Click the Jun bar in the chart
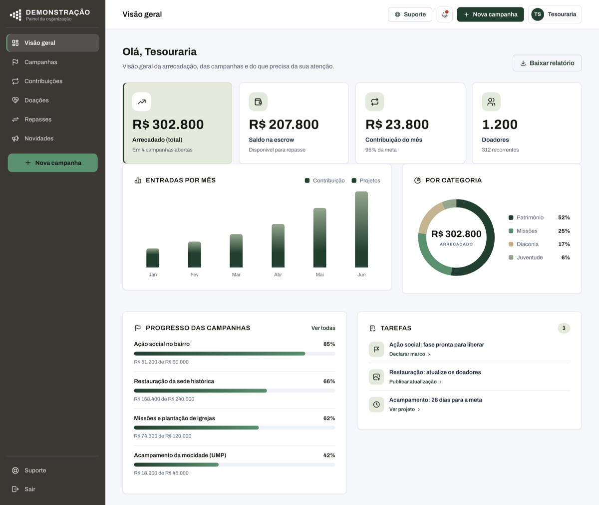 point(361,230)
